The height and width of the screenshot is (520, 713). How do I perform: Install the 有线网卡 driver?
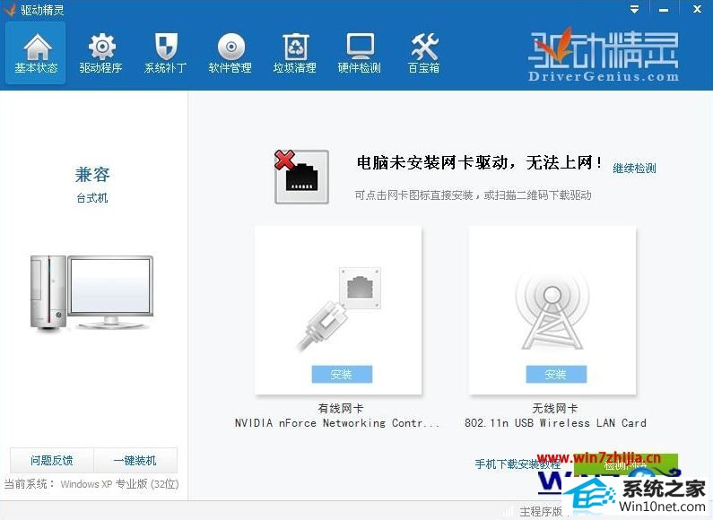click(x=342, y=374)
